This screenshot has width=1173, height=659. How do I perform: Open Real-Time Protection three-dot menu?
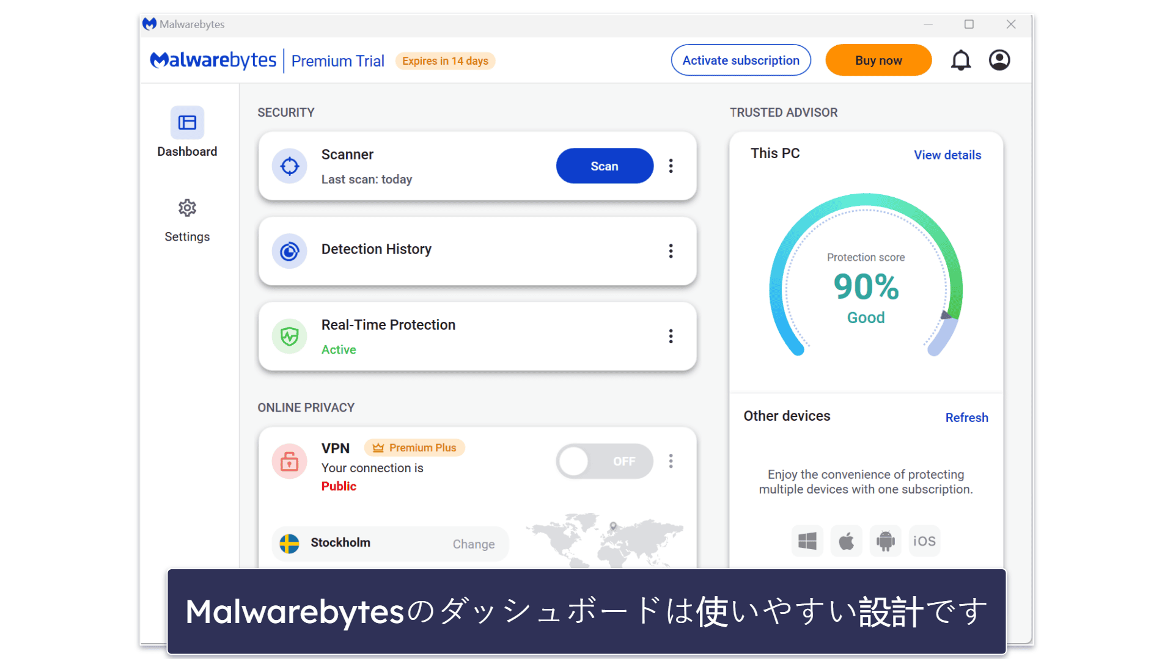click(x=671, y=336)
